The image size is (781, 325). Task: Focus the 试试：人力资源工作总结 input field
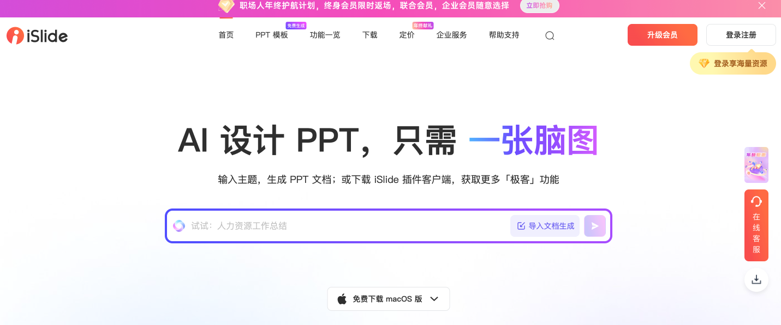click(347, 226)
